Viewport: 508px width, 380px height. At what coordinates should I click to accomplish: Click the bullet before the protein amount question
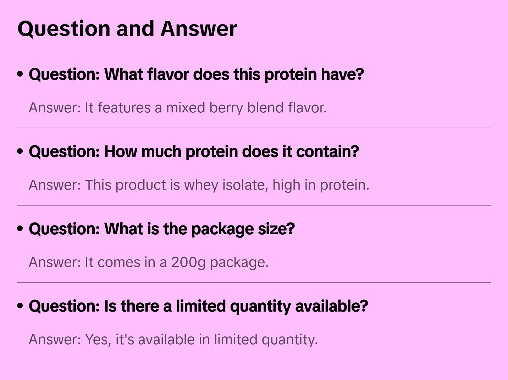coord(20,151)
